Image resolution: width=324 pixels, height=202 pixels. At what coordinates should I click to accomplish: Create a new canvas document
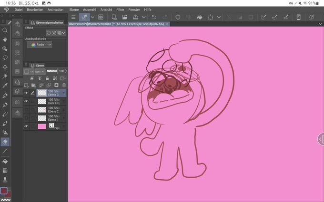tap(114, 17)
